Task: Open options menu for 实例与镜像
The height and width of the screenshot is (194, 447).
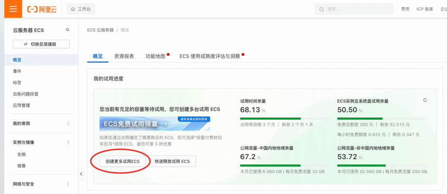Action: tap(68, 142)
